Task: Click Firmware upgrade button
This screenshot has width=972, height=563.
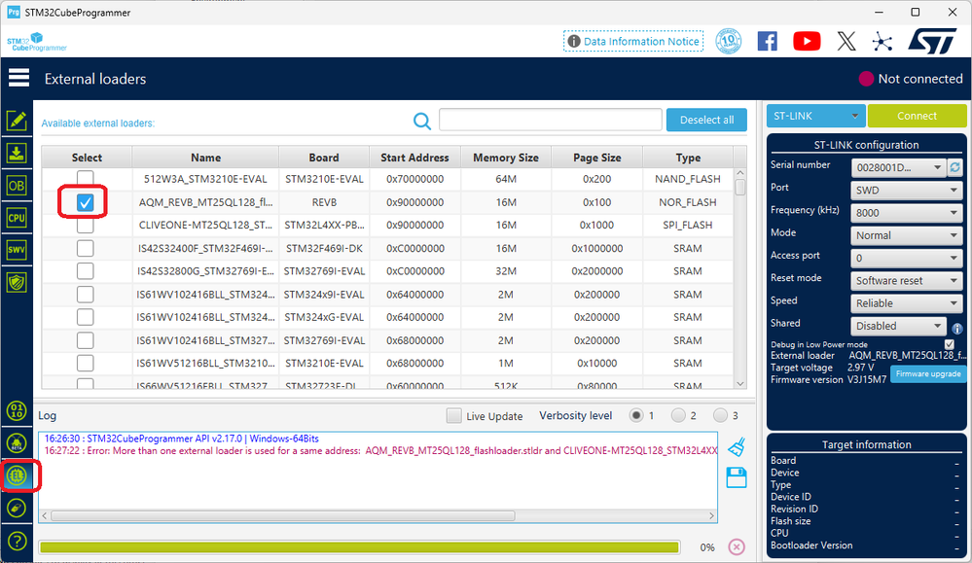Action: tap(928, 373)
